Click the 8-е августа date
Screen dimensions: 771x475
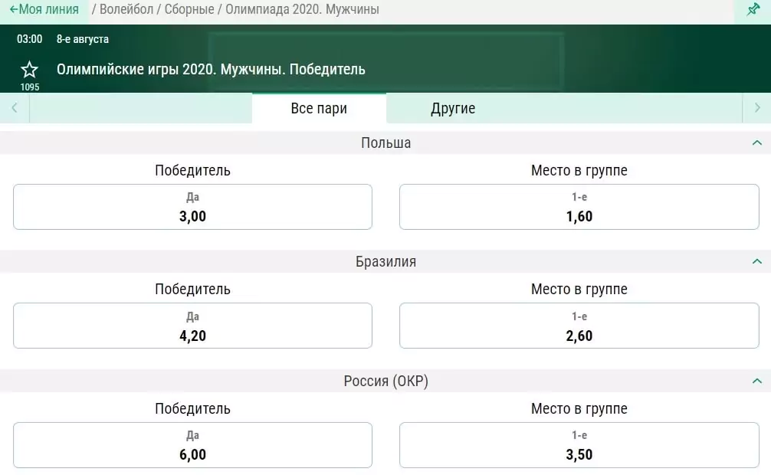(x=83, y=39)
